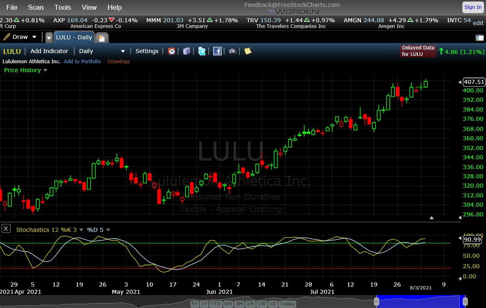
Task: Click the 407.51 price label
Action: pyautogui.click(x=474, y=82)
